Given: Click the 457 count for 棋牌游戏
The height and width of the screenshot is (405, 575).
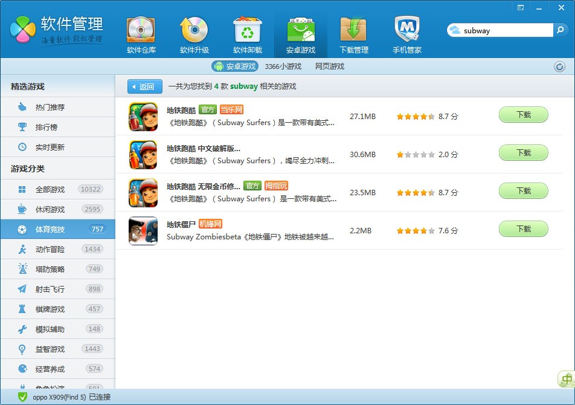Looking at the screenshot, I should point(94,309).
